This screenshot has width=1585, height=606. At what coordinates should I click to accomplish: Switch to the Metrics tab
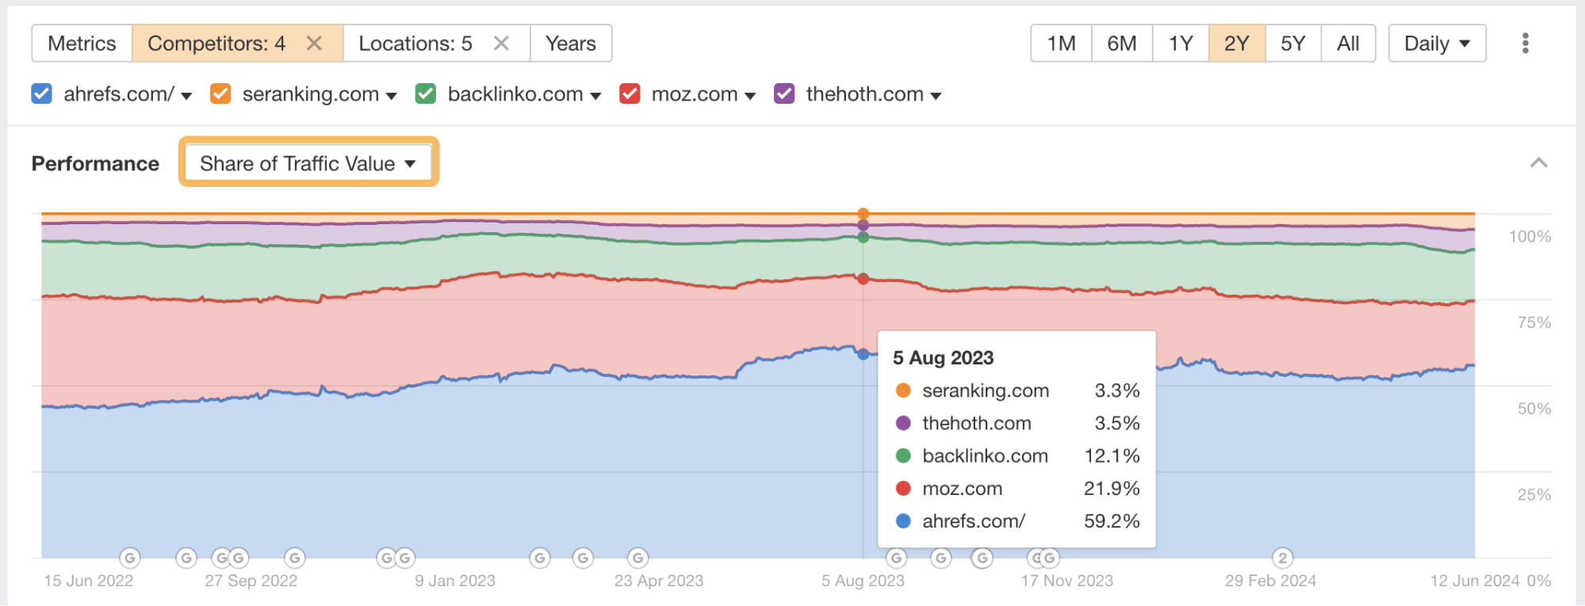coord(82,44)
